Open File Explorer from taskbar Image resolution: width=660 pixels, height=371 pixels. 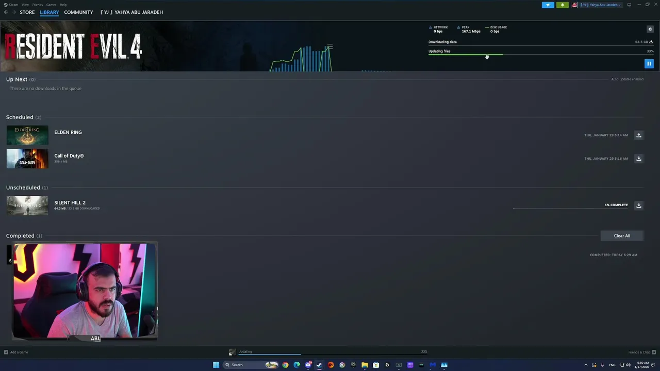click(365, 365)
